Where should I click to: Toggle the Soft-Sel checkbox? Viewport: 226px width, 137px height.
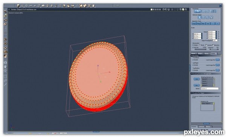[x=193, y=47]
